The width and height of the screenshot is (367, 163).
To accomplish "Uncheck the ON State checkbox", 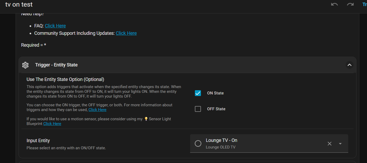I will pos(198,93).
